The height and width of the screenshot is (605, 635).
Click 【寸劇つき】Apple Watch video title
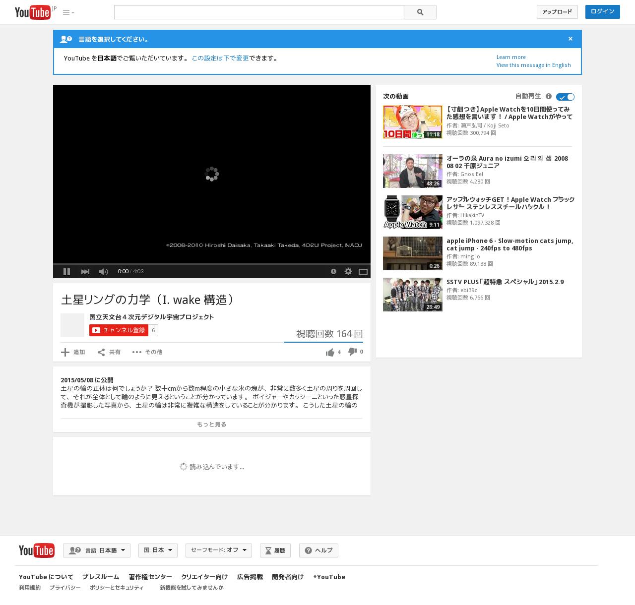click(x=509, y=113)
